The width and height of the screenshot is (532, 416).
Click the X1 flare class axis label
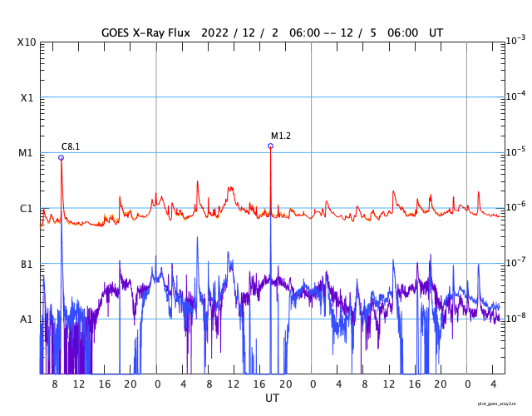pos(27,98)
